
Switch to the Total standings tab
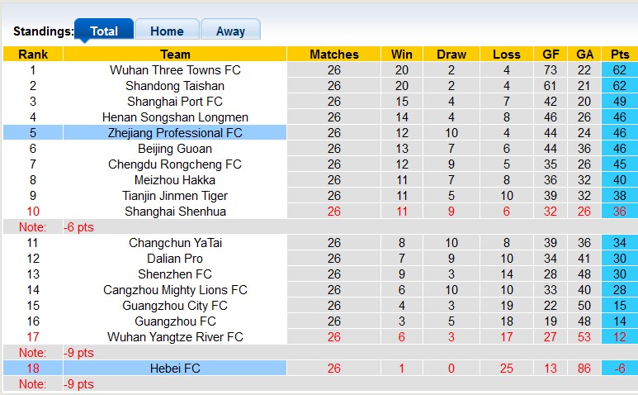pos(104,31)
